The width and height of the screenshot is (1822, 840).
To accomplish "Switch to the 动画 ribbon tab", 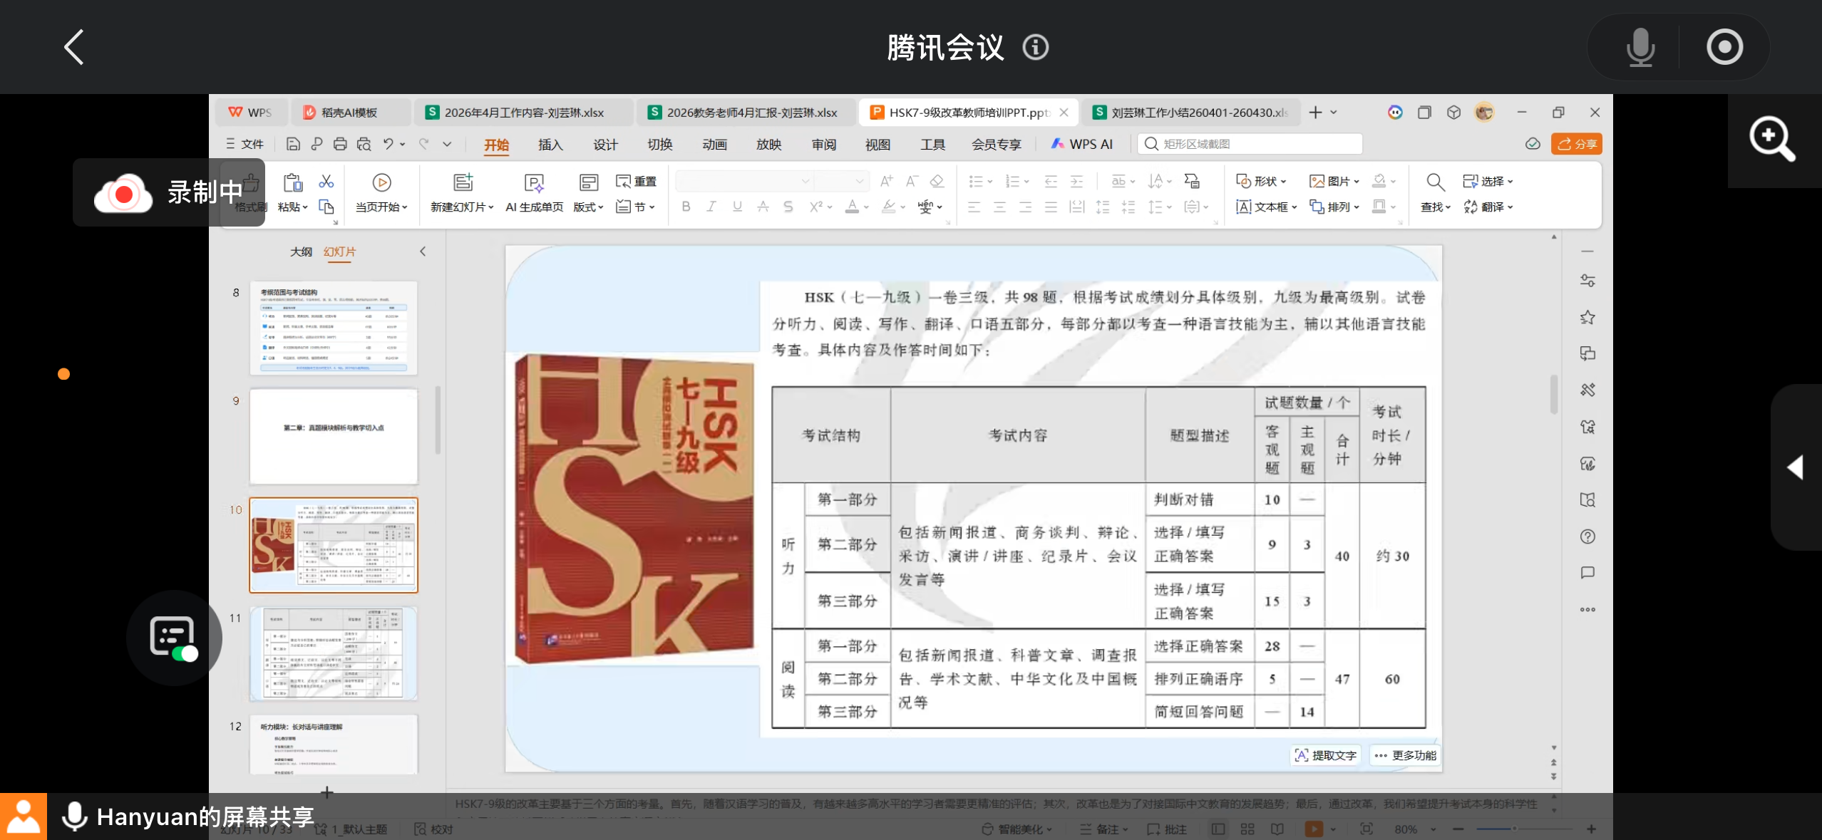I will [x=714, y=145].
